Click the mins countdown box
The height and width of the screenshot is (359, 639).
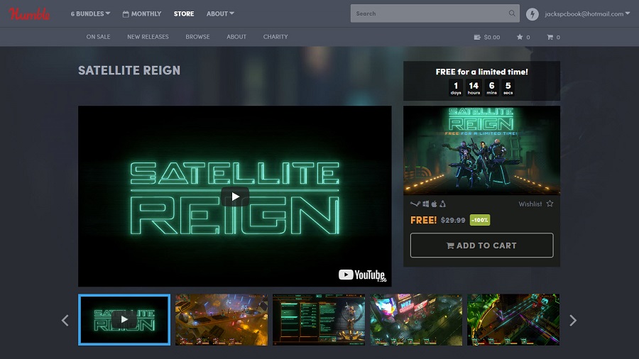coord(491,87)
